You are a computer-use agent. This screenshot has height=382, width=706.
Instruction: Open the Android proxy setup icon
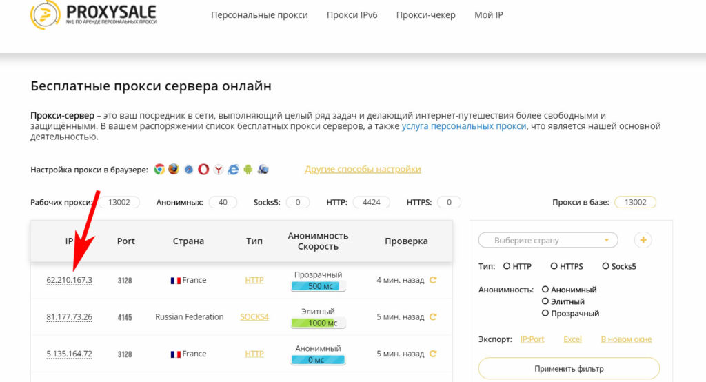point(248,169)
